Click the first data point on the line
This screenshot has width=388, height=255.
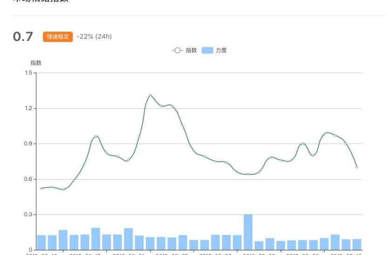[x=42, y=188]
